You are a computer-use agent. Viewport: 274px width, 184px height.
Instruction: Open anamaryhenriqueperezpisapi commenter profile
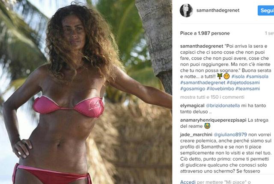click(213, 120)
